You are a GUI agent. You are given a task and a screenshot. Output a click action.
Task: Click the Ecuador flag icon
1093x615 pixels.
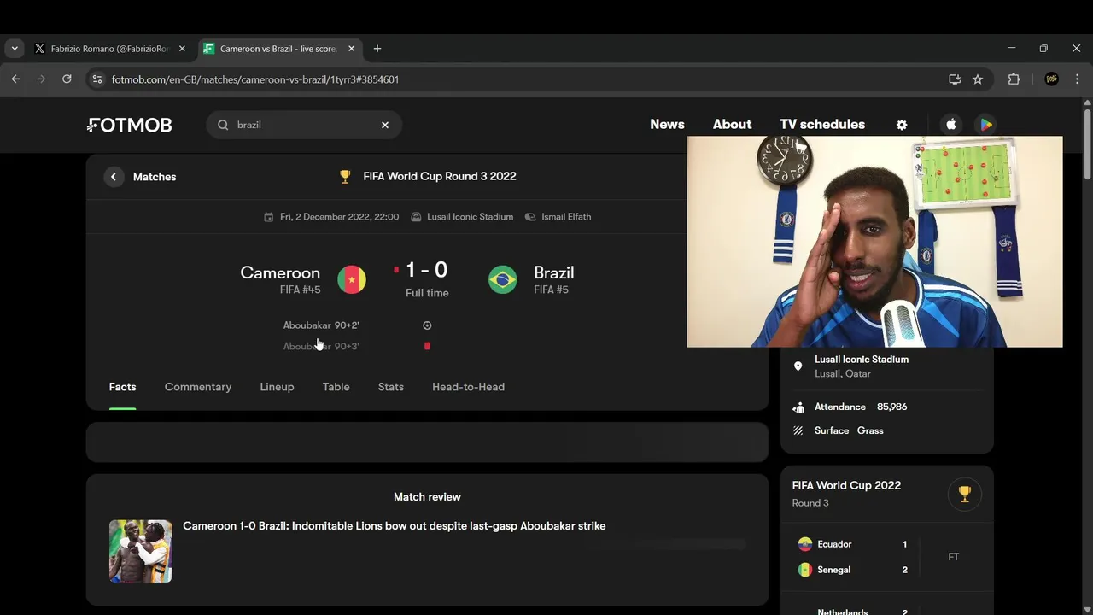[804, 544]
